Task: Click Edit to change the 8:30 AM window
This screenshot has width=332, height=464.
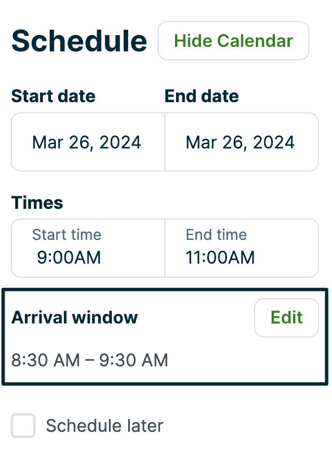Action: coord(286,317)
